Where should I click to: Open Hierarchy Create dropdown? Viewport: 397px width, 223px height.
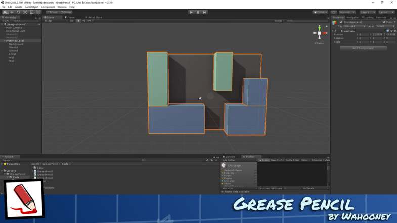pyautogui.click(x=7, y=21)
